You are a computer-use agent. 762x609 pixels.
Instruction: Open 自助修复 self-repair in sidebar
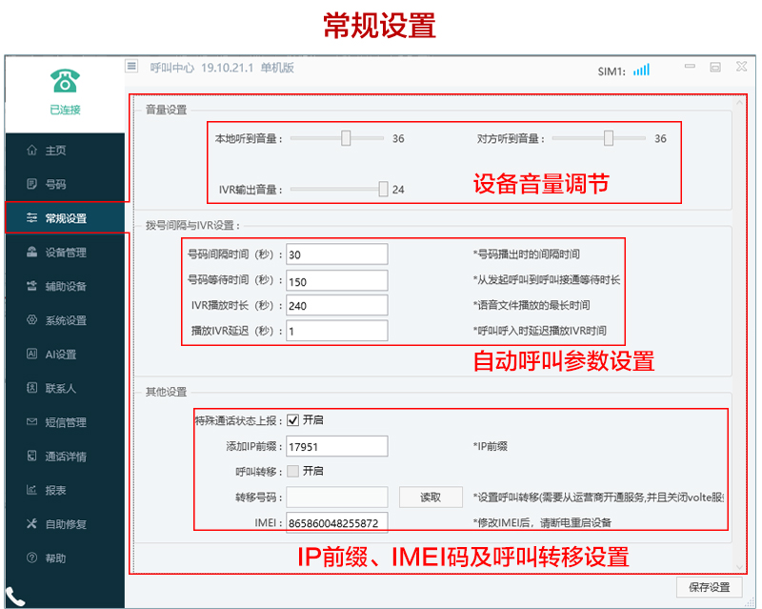pyautogui.click(x=65, y=524)
